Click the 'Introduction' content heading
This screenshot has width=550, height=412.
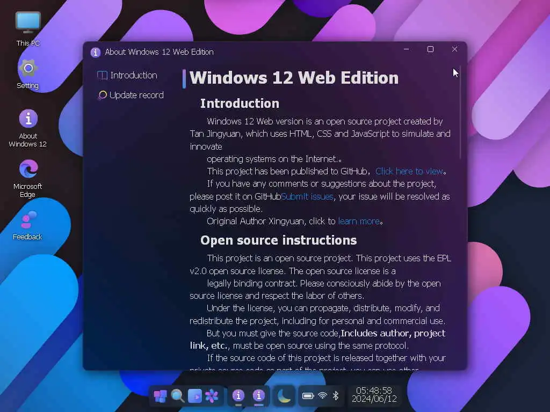[240, 104]
